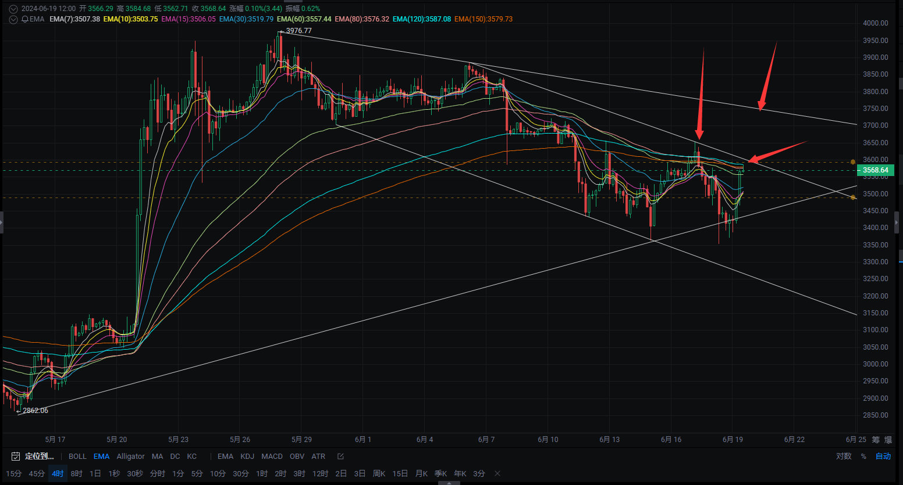Switch to 1时 timeframe
The width and height of the screenshot is (903, 485).
262,473
